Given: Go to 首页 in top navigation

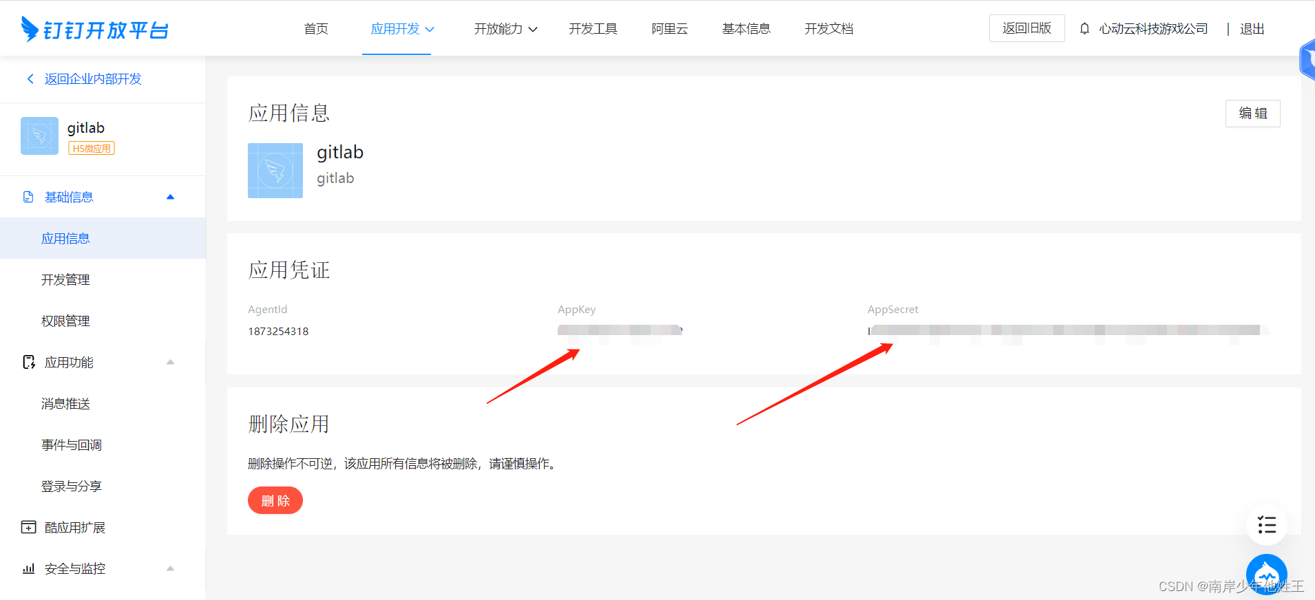Looking at the screenshot, I should click(x=316, y=29).
